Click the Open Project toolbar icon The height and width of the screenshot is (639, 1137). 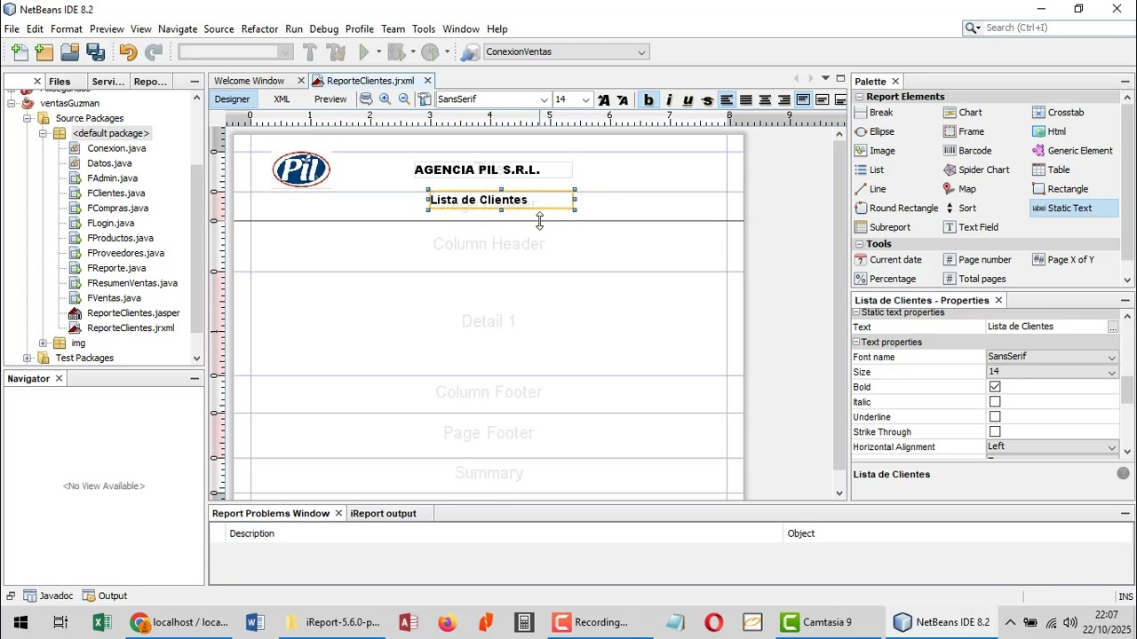70,52
